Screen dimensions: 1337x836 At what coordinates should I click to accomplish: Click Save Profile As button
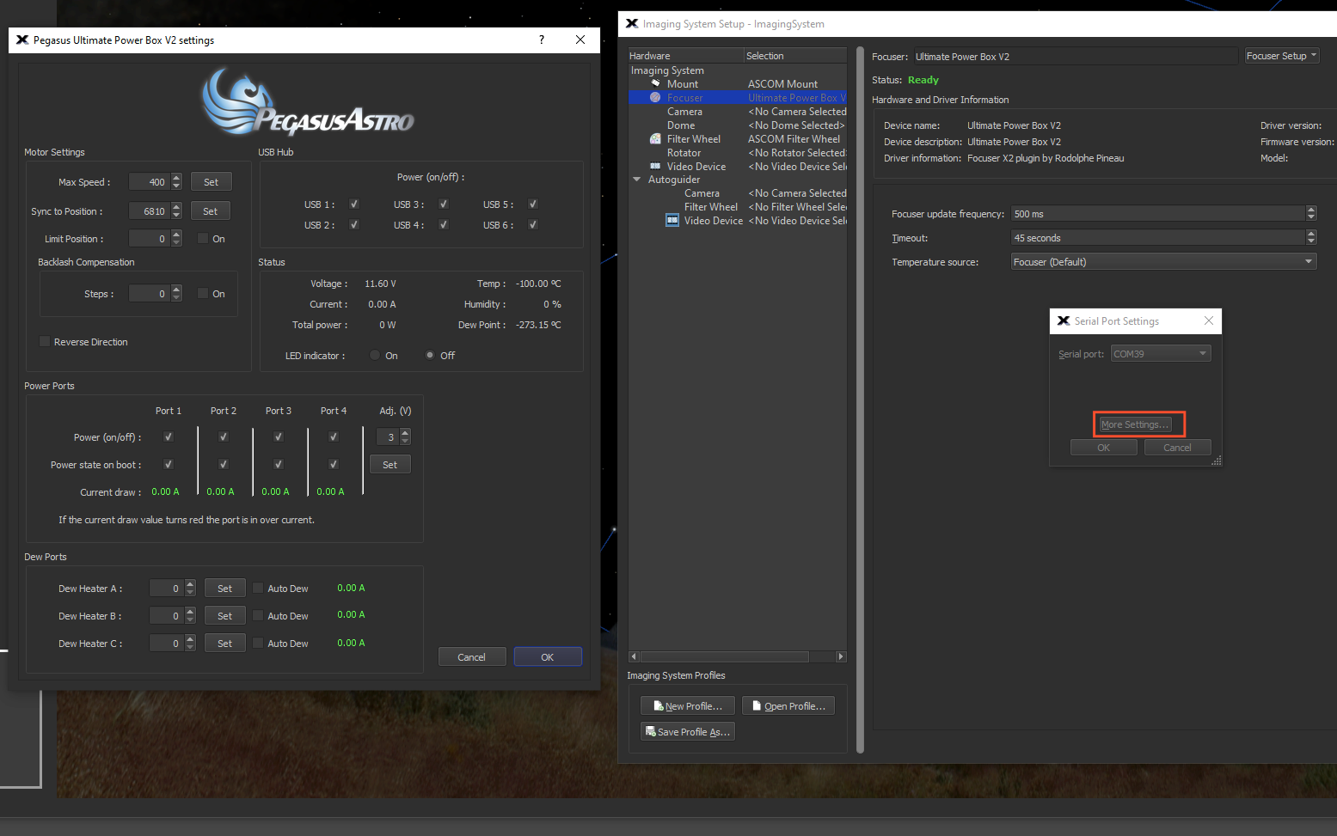pyautogui.click(x=688, y=731)
